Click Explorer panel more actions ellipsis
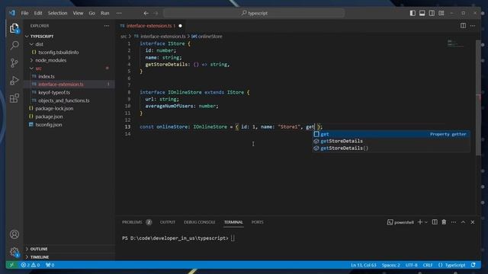Screen dimensions: 488x274 [107, 26]
